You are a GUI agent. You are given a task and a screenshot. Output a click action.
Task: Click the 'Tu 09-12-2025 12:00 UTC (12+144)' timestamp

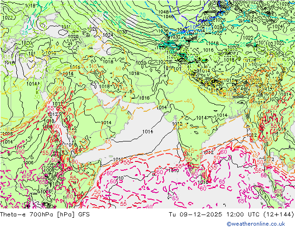click(231, 214)
